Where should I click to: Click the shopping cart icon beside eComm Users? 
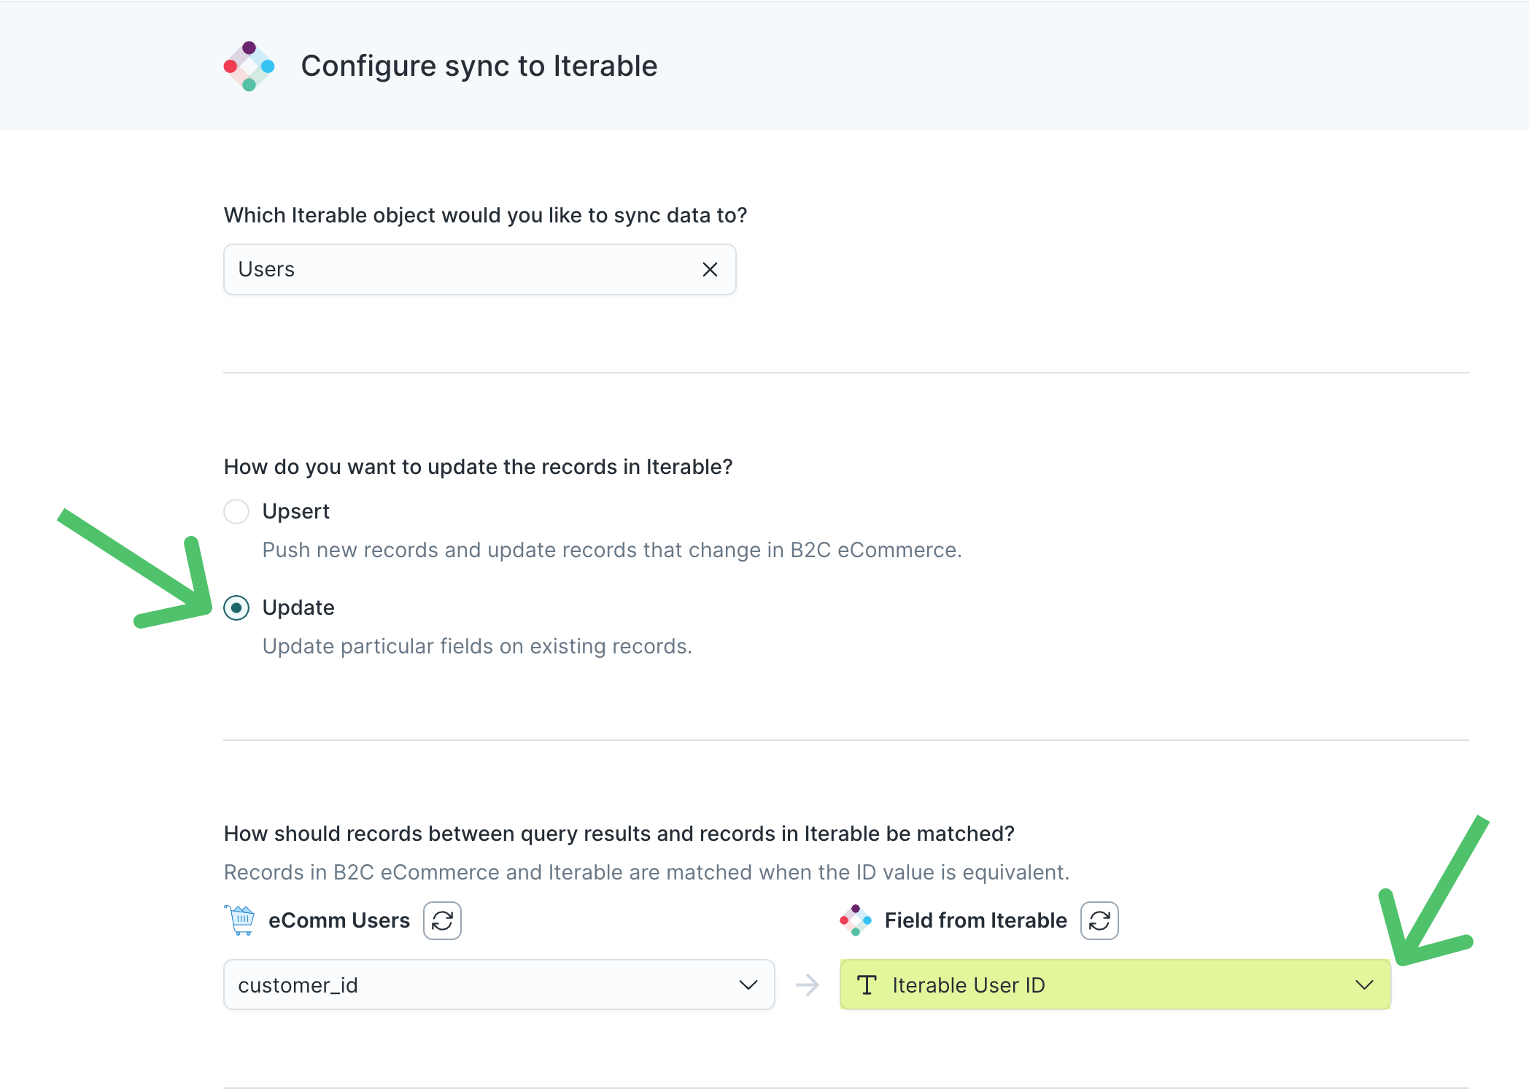pyautogui.click(x=239, y=920)
